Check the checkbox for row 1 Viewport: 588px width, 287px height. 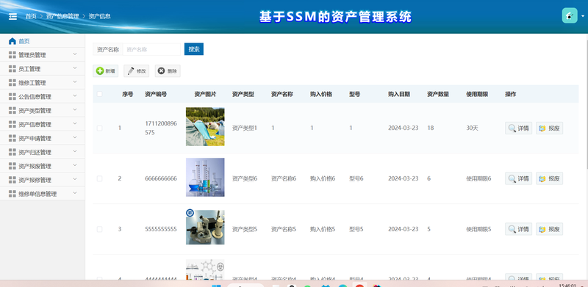point(99,128)
